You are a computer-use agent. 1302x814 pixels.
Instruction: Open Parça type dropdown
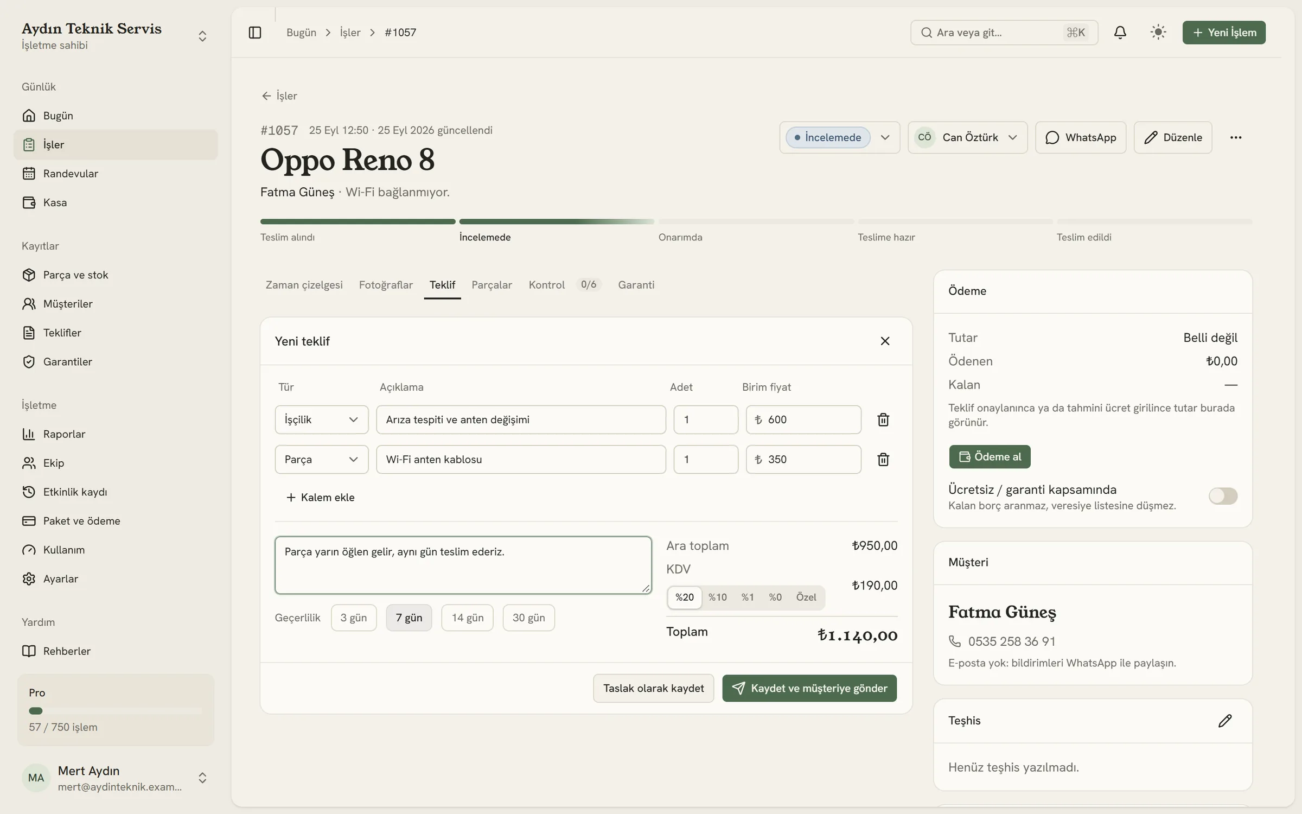pyautogui.click(x=322, y=460)
